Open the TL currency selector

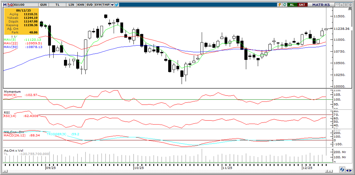(x=57, y=5)
